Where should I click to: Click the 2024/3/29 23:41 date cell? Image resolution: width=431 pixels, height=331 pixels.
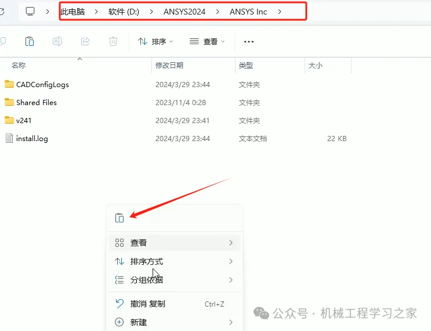(183, 120)
